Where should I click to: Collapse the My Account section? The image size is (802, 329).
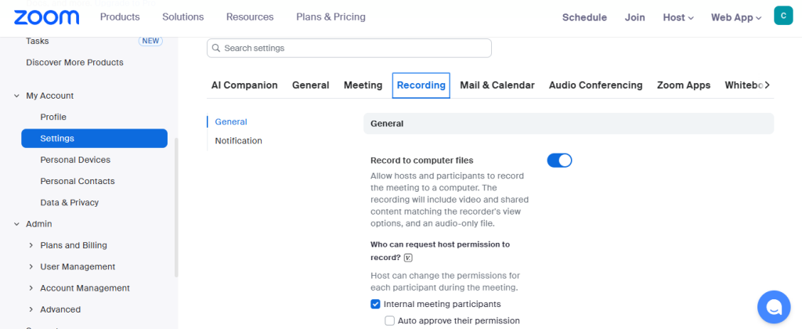pyautogui.click(x=17, y=96)
